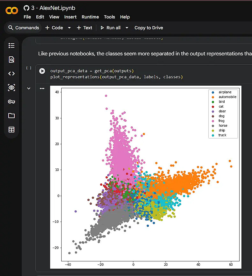
Task: Open the Code snippets sidebar icon
Action: coord(11,74)
